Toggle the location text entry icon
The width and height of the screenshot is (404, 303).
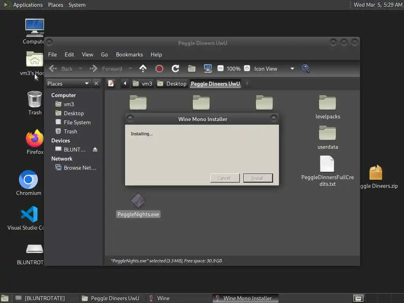click(x=111, y=84)
